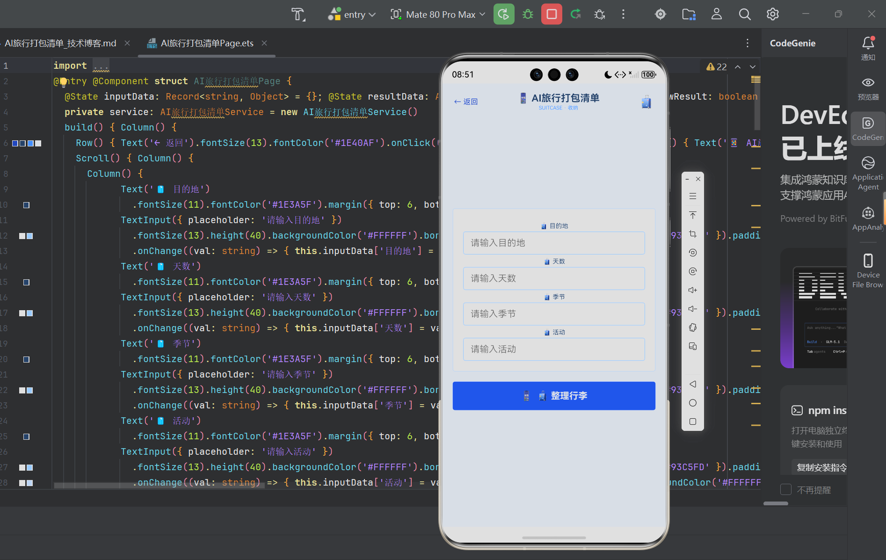886x560 pixels.
Task: Click the emulator multi-screen devices icon
Action: [x=693, y=346]
